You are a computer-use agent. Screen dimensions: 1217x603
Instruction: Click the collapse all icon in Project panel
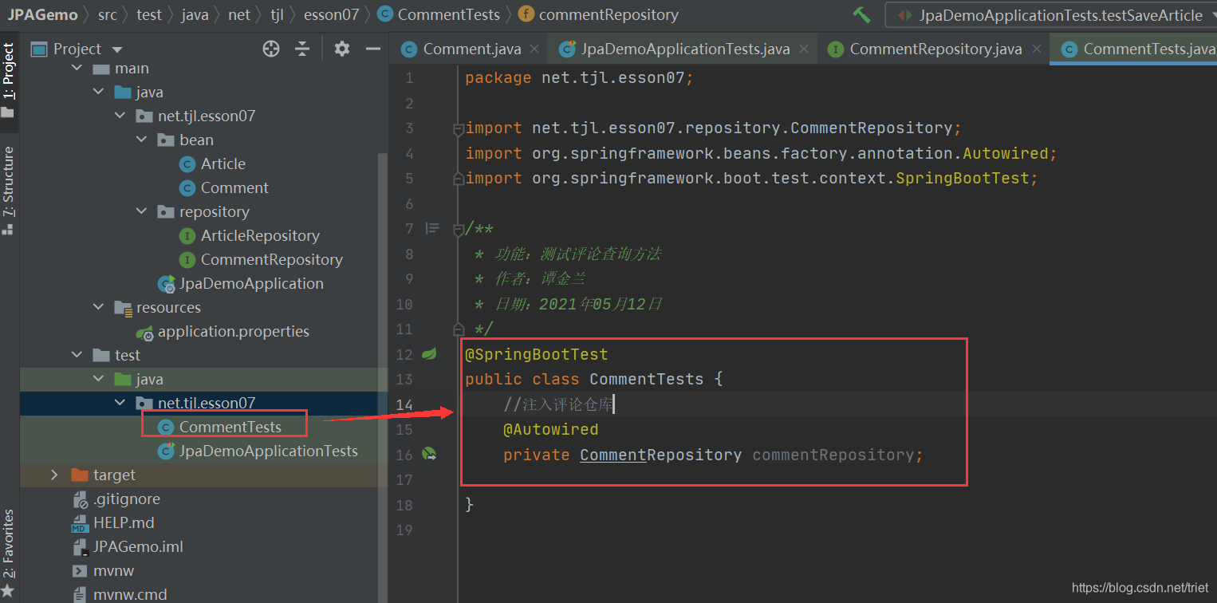coord(302,49)
